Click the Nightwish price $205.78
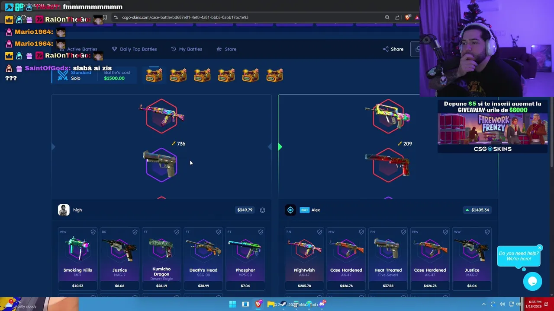The width and height of the screenshot is (554, 311). (x=304, y=286)
